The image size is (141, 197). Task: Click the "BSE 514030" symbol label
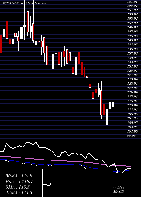[x=11, y=3]
